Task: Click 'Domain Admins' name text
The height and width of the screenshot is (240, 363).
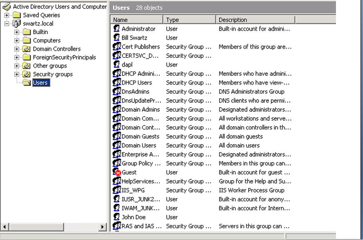Action: click(141, 110)
